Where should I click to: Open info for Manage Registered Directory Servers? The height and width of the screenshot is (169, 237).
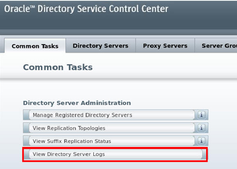coord(202,115)
